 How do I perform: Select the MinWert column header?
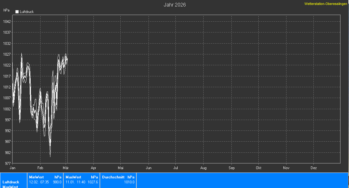[37, 177]
